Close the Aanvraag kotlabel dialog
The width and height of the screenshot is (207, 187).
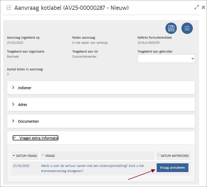[203, 7]
